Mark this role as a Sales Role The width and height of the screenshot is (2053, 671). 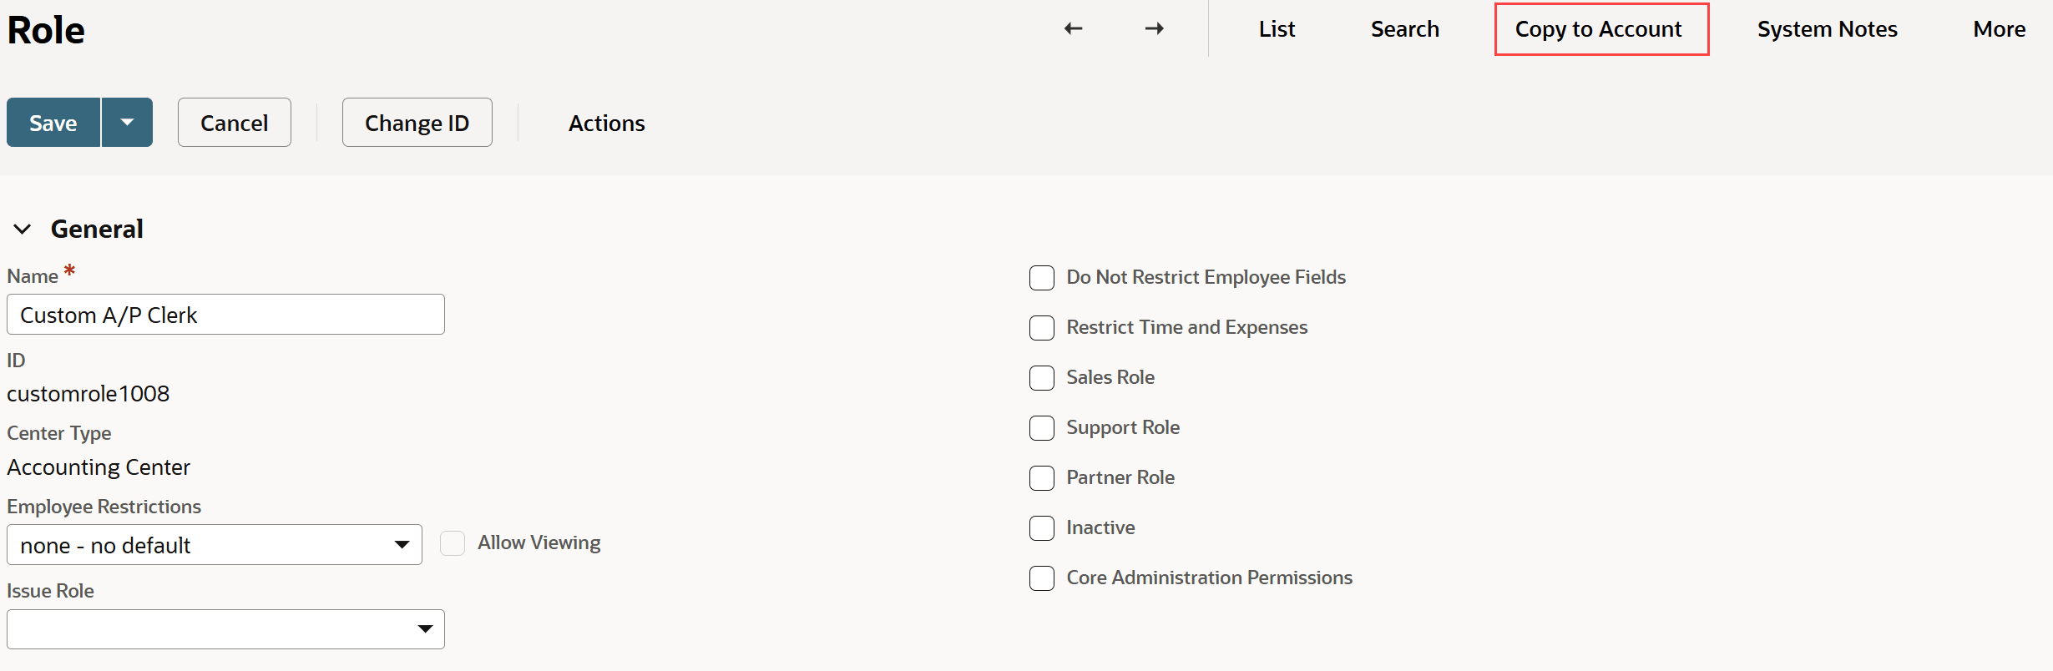tap(1041, 378)
